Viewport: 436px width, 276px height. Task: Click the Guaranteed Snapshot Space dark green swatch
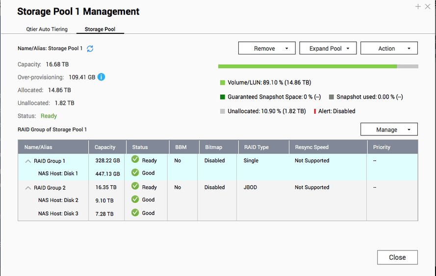click(223, 97)
